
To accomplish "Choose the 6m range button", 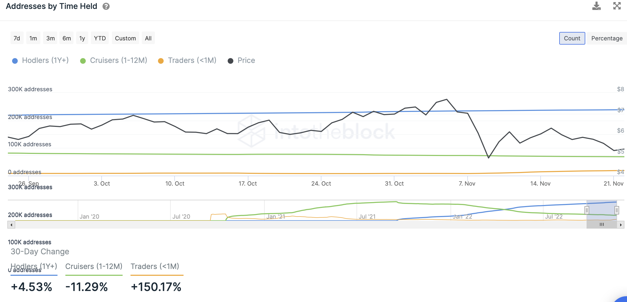I will coord(66,38).
